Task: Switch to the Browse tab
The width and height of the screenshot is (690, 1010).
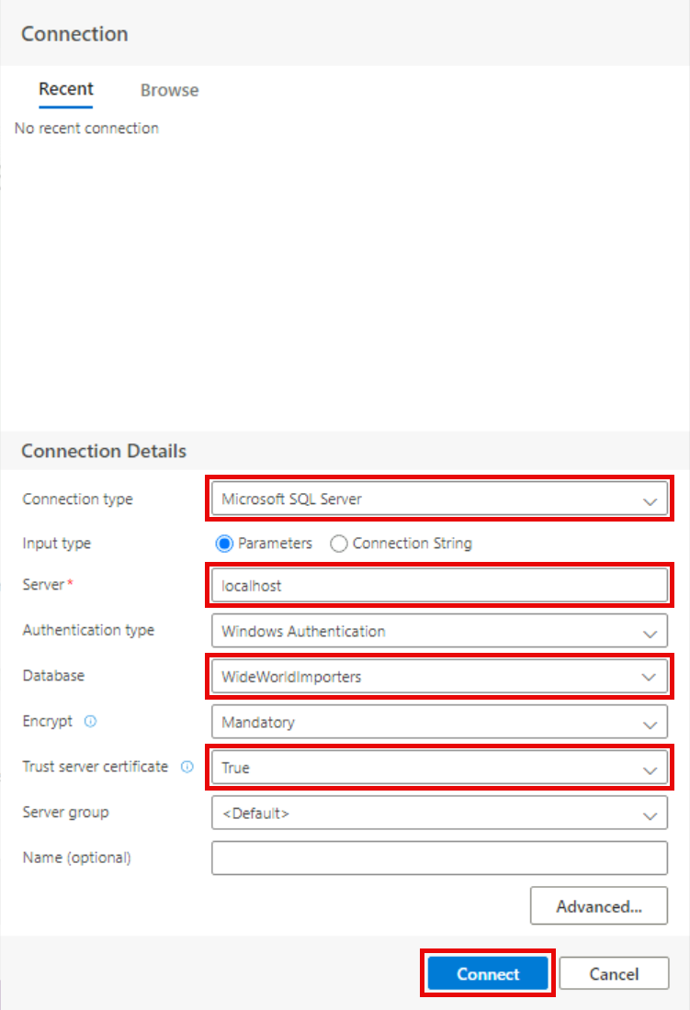Action: pyautogui.click(x=169, y=90)
